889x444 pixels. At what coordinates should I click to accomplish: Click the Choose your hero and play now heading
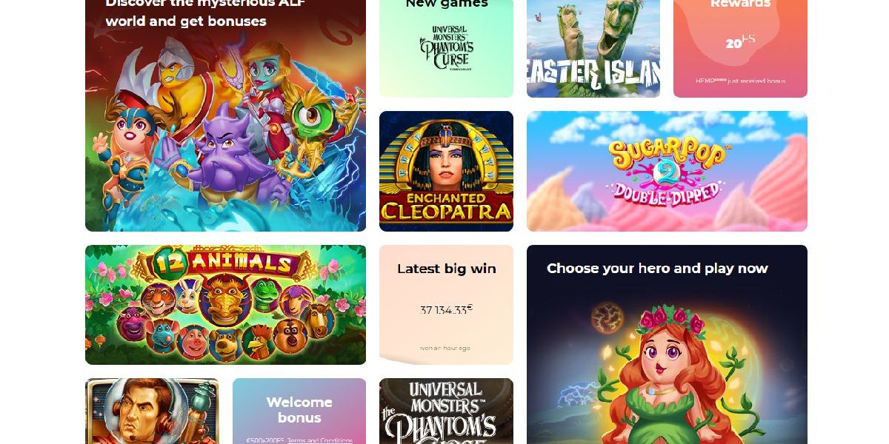coord(657,268)
